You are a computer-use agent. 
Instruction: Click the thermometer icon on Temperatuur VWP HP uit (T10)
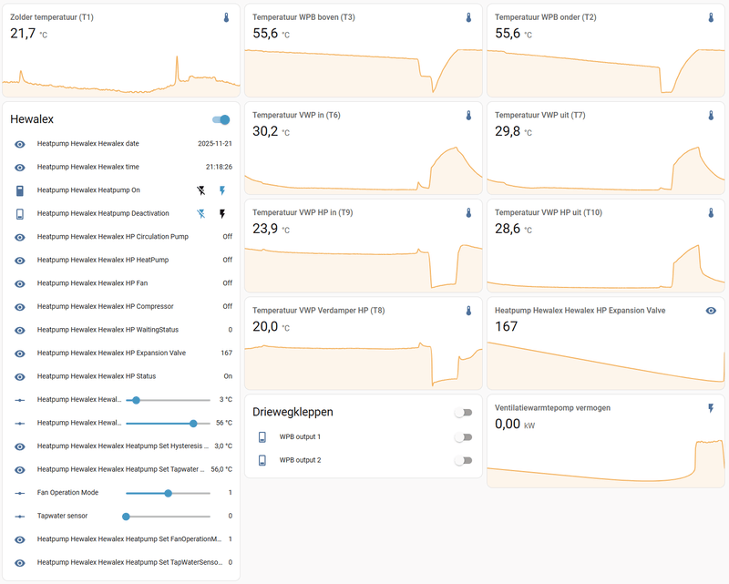coord(713,213)
